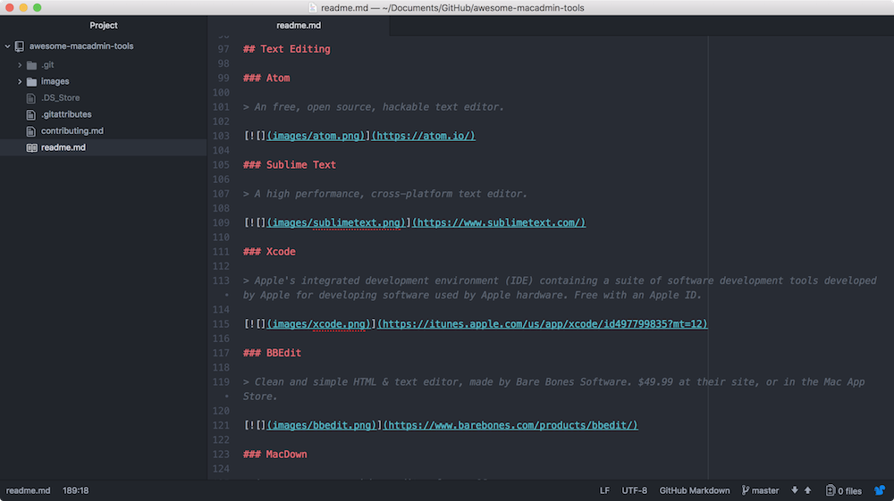Open the .gitattributes file
Viewport: 894px width, 501px height.
pyautogui.click(x=65, y=114)
